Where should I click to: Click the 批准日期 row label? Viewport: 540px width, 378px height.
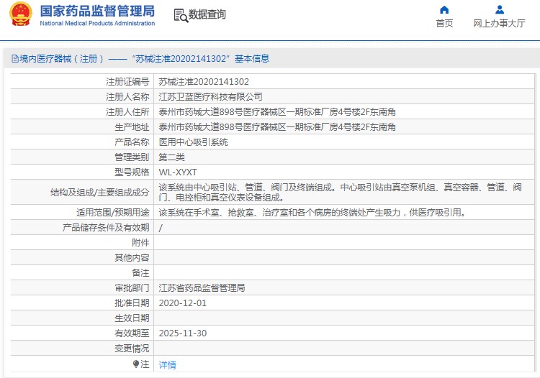[132, 303]
